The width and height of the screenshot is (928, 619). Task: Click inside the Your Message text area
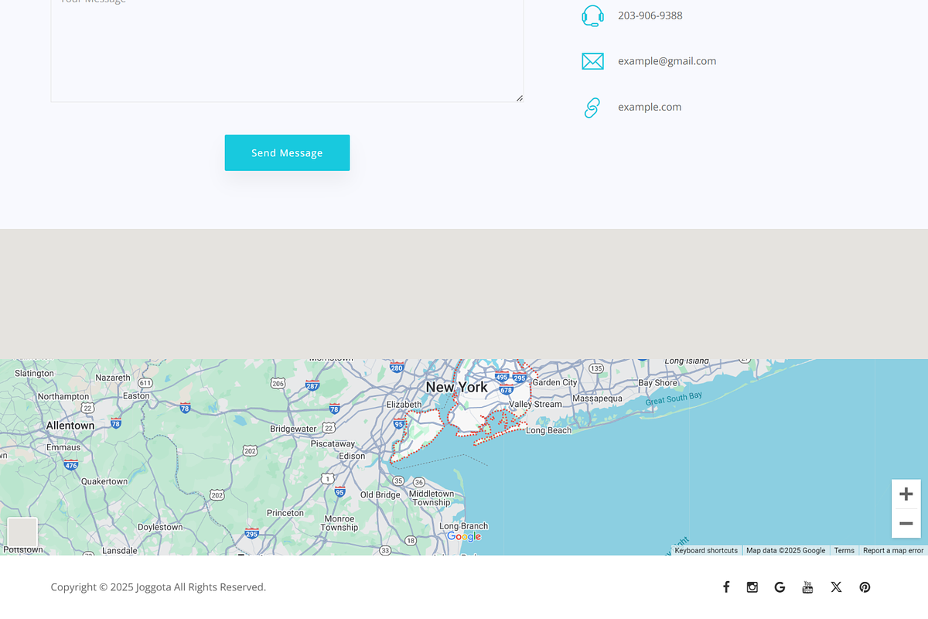pos(287,50)
